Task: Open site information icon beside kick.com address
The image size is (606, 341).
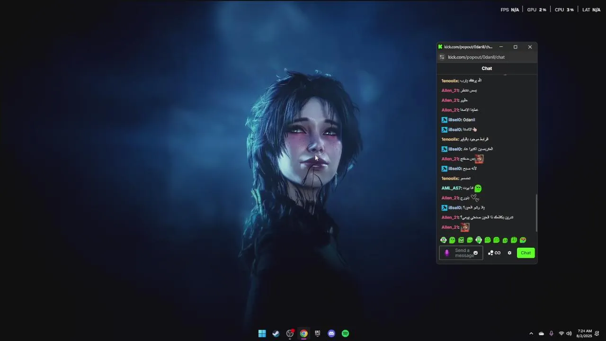Action: 442,57
